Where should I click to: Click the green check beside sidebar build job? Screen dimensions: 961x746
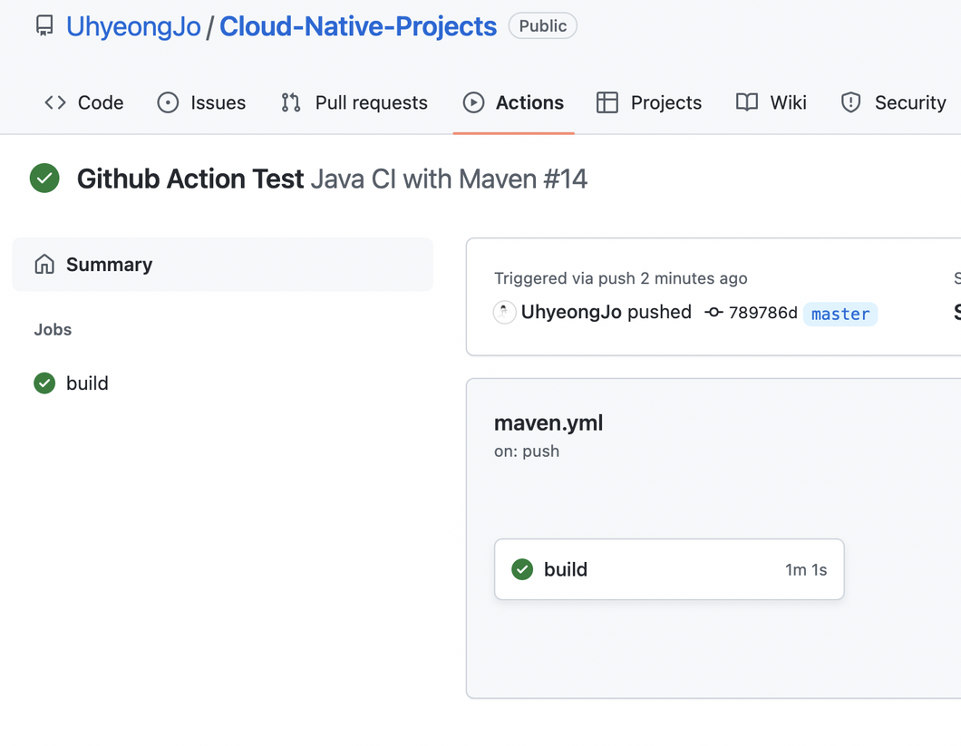click(x=44, y=383)
